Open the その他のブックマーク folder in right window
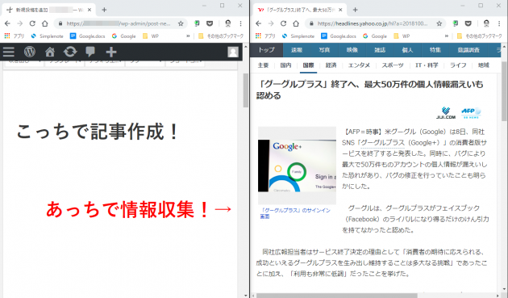The image size is (508, 298). click(479, 36)
